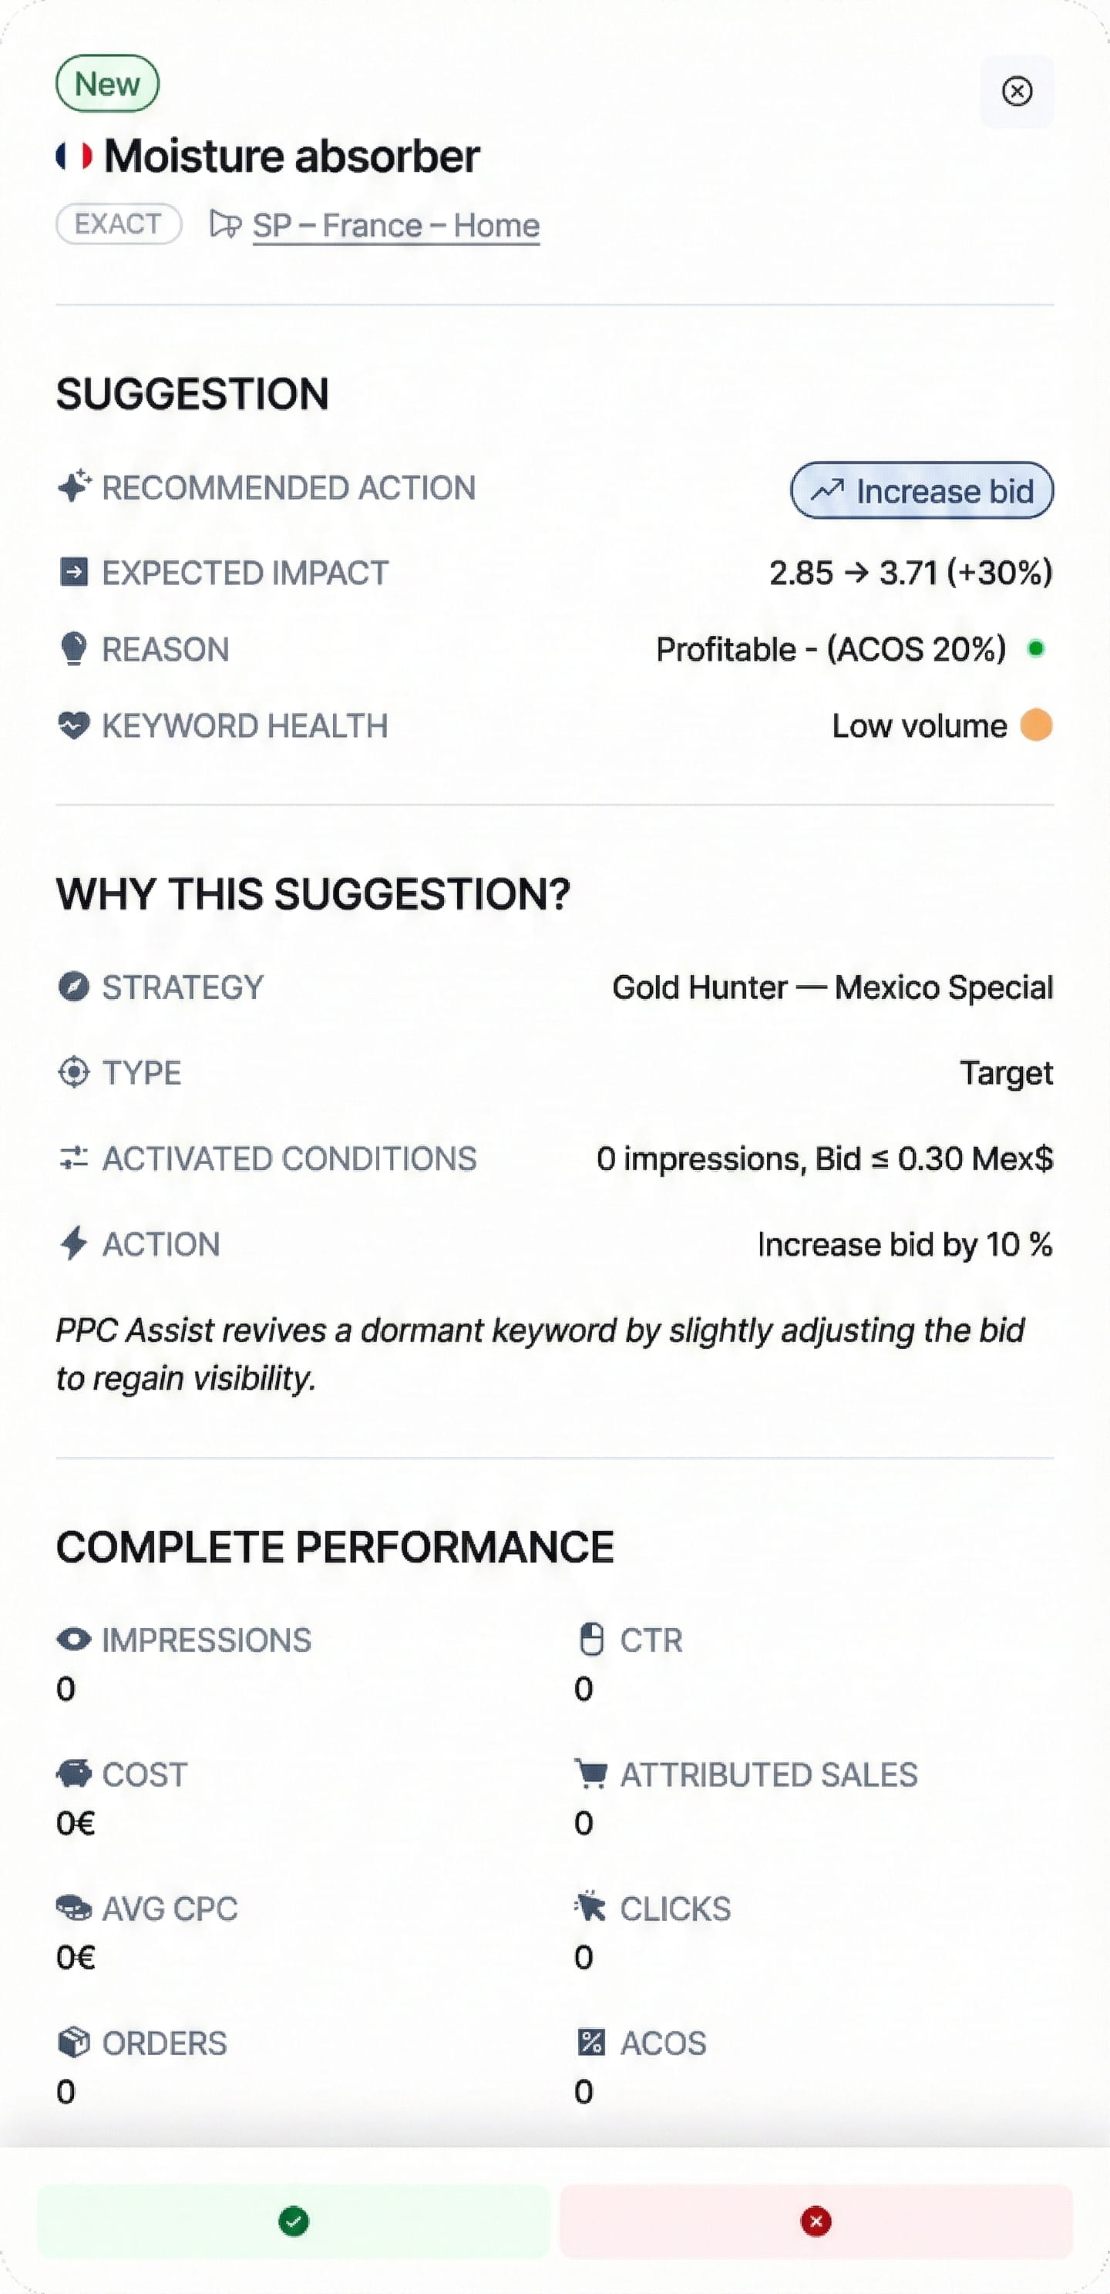Click the France flag icon

click(x=74, y=156)
